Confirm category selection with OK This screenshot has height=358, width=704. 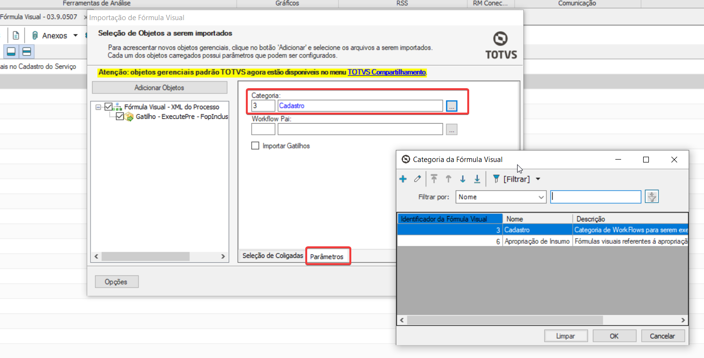pyautogui.click(x=614, y=336)
